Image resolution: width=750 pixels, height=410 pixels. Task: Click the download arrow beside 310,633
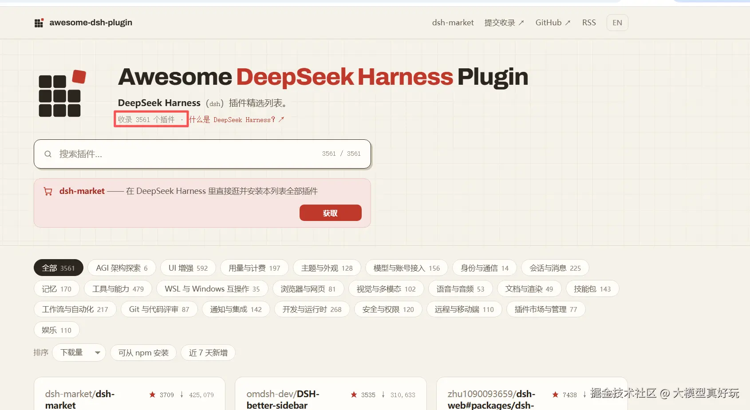click(x=383, y=394)
